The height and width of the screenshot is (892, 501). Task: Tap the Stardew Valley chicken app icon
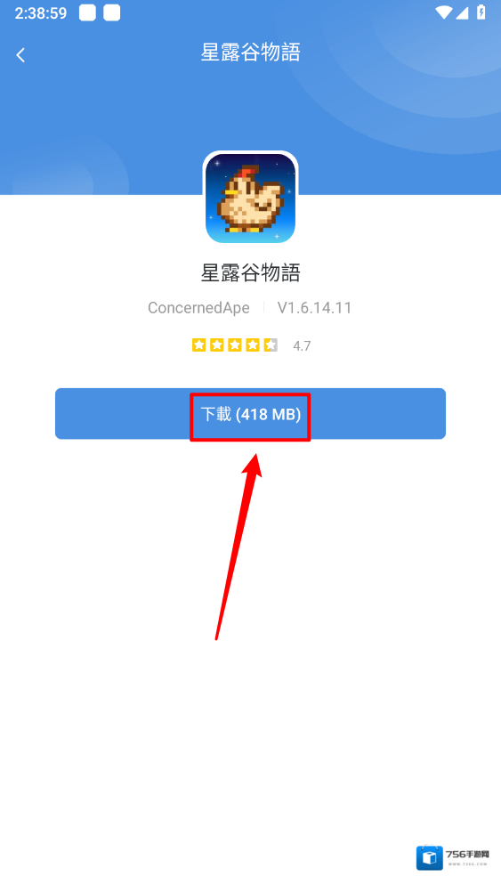click(x=250, y=198)
